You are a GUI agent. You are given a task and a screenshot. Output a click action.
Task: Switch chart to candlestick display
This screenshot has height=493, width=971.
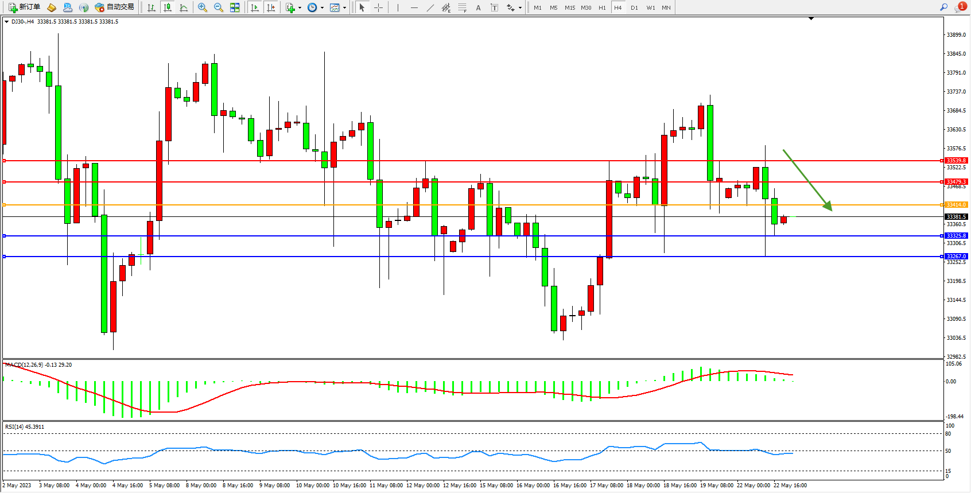[x=168, y=7]
